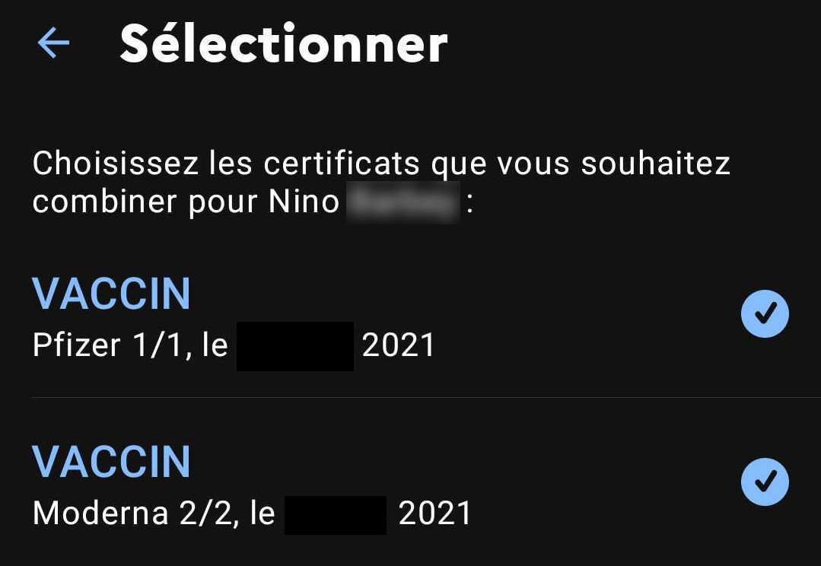Image resolution: width=821 pixels, height=566 pixels.
Task: Tap the Moderna 2/2 description text
Action: (x=252, y=513)
